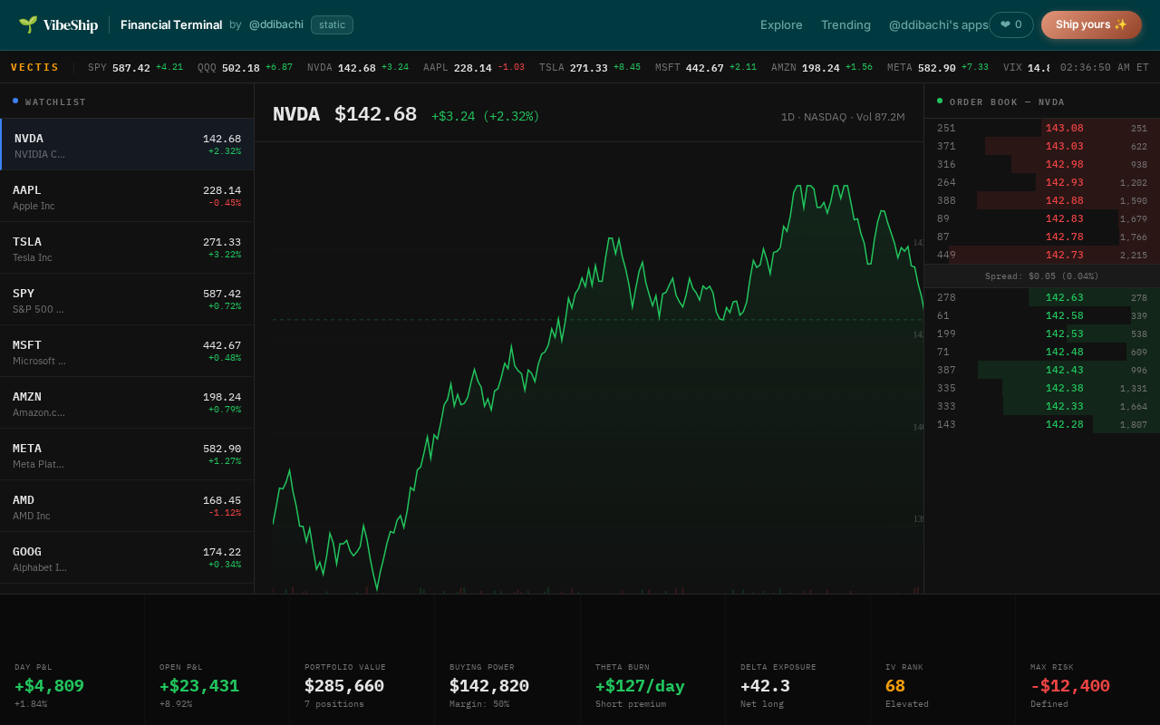Select the 142.53 bid price level
The height and width of the screenshot is (725, 1160).
pyautogui.click(x=1042, y=333)
